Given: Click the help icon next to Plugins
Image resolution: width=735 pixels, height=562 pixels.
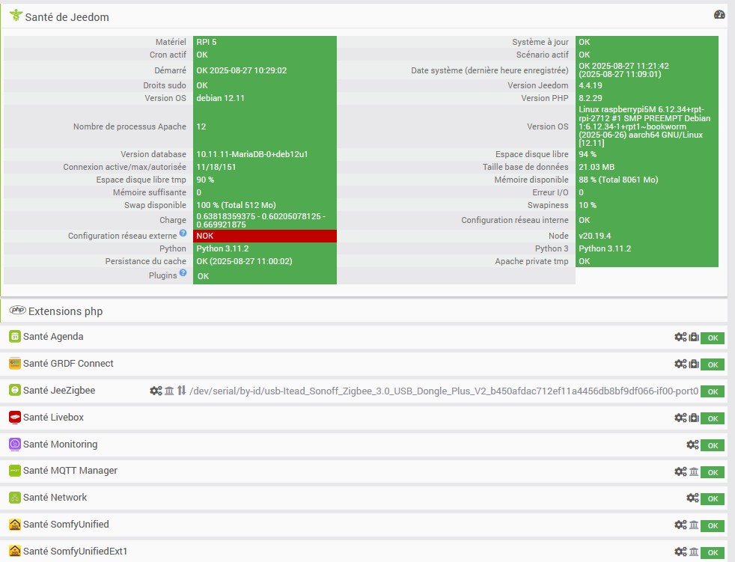Looking at the screenshot, I should (183, 273).
